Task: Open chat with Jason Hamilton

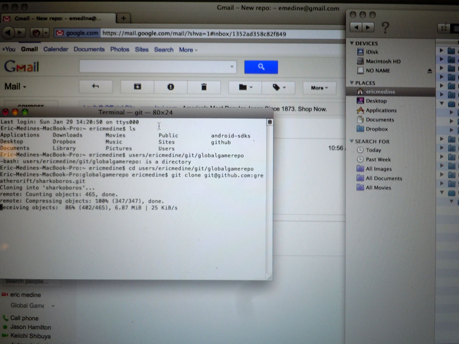Action: (x=30, y=327)
